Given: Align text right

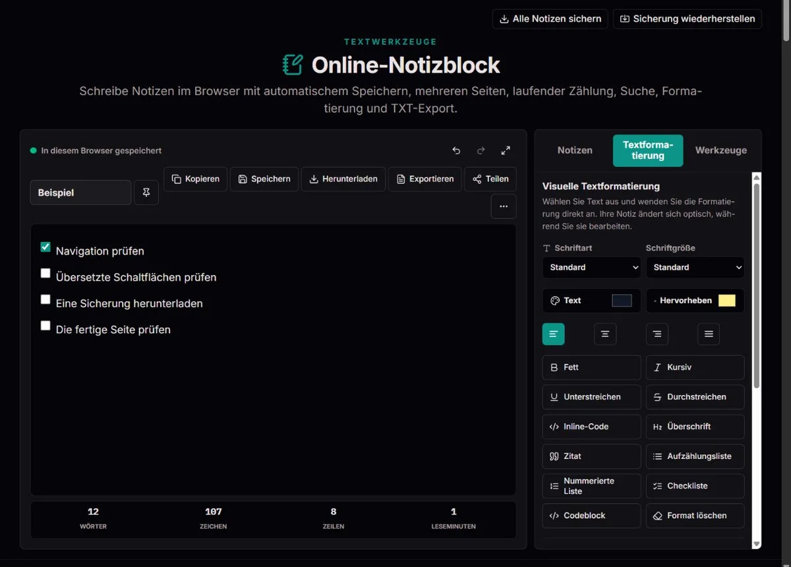Looking at the screenshot, I should [657, 334].
